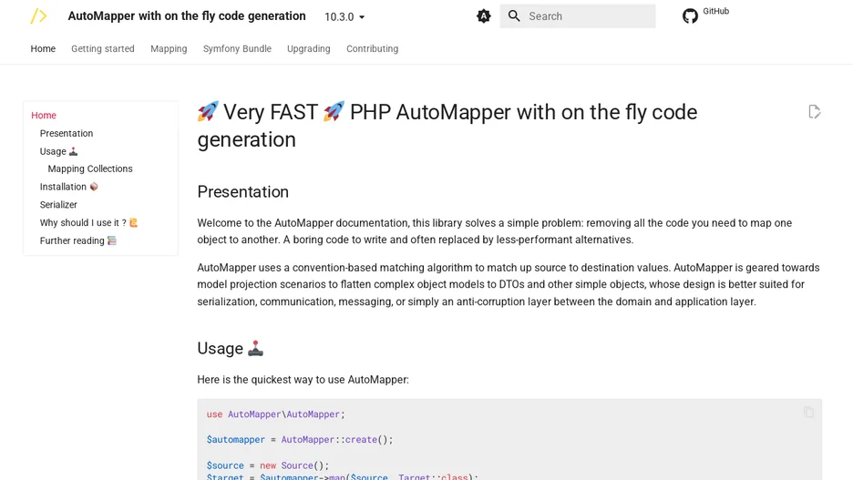Click the code line "$source = new Source();"
The height and width of the screenshot is (480, 853).
click(268, 465)
